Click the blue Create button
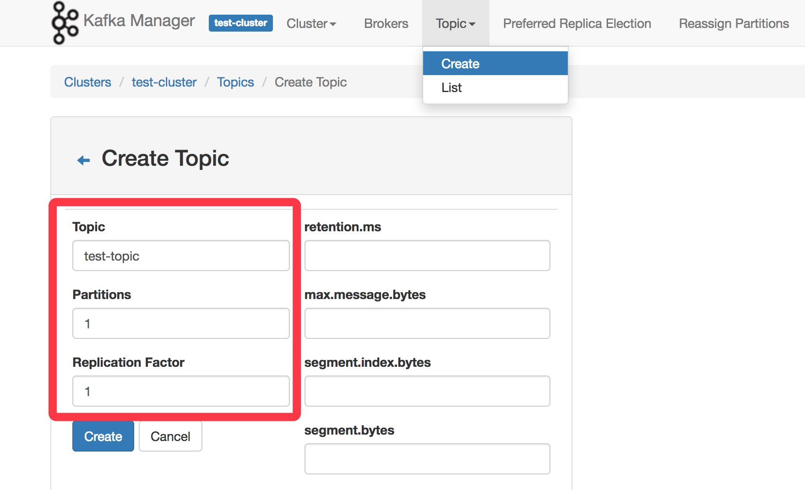 click(103, 436)
